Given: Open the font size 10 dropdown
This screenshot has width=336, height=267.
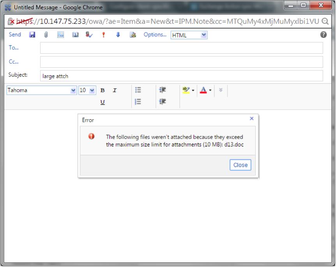Looking at the screenshot, I should (x=92, y=90).
